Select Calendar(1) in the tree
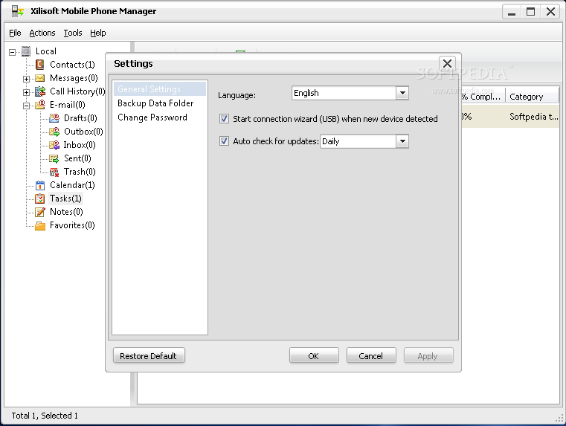The height and width of the screenshot is (426, 566). click(72, 185)
